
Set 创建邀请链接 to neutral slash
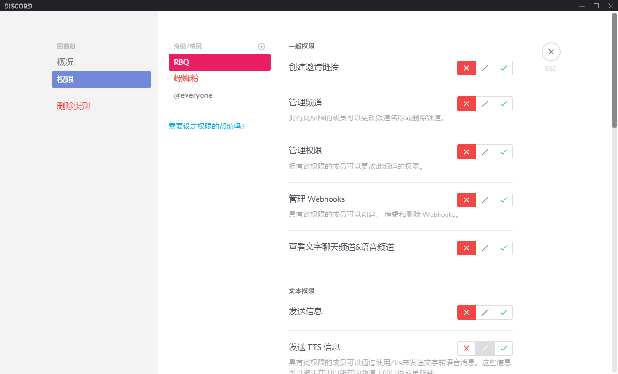pyautogui.click(x=485, y=68)
